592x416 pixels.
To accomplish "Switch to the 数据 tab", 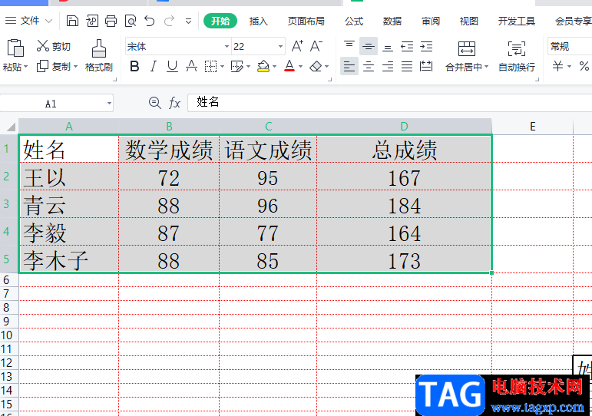I will point(392,21).
